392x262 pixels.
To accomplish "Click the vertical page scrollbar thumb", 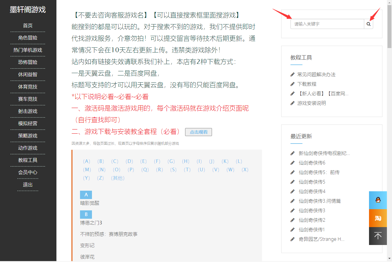I will pos(389,27).
